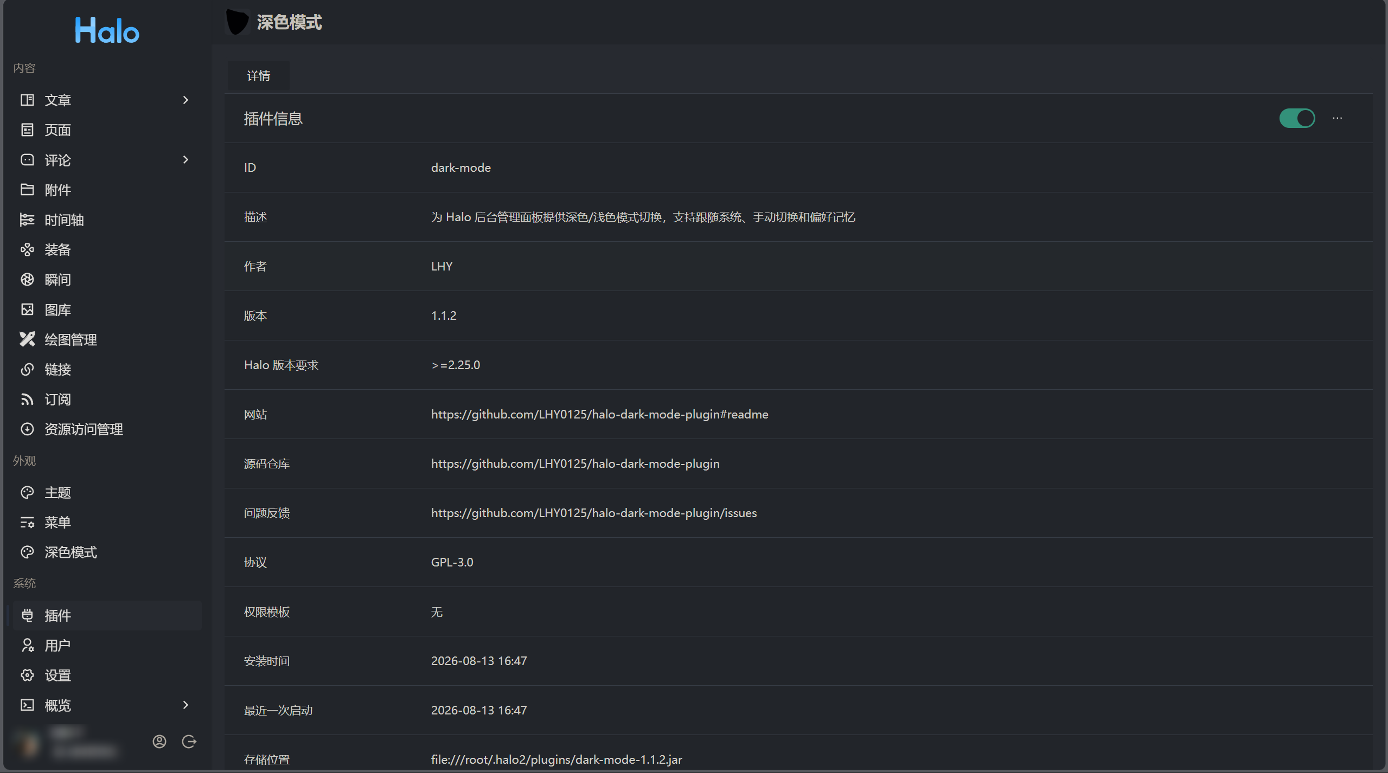Click the dark-mode ID value

[x=461, y=168]
